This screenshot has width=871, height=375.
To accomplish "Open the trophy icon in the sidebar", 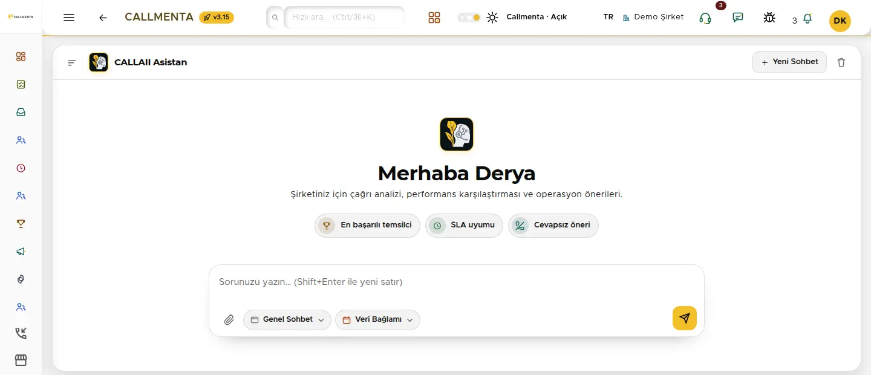I will tap(21, 224).
